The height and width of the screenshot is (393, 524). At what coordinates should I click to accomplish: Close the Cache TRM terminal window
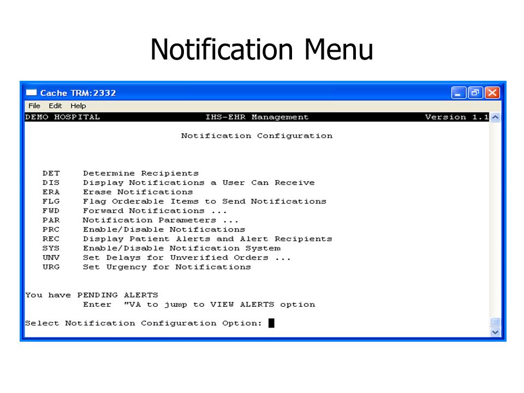[x=492, y=93]
